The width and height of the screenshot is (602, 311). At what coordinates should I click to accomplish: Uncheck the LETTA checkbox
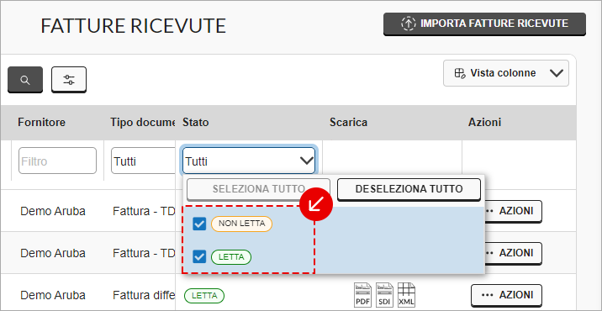click(199, 256)
